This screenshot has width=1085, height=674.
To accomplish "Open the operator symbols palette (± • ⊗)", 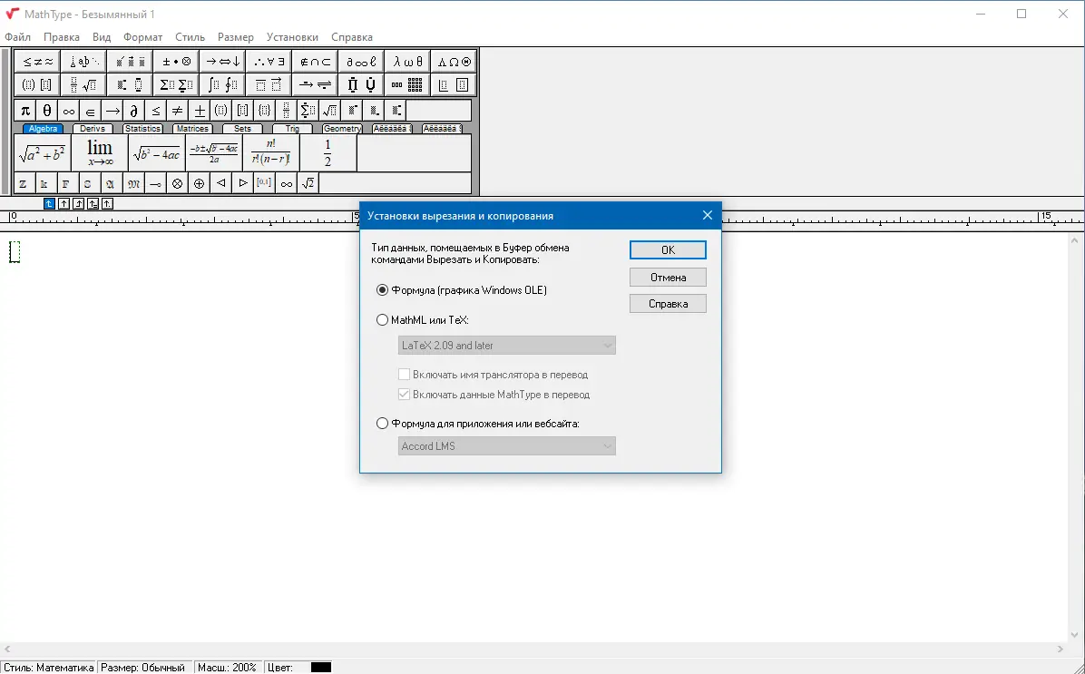I will [177, 62].
